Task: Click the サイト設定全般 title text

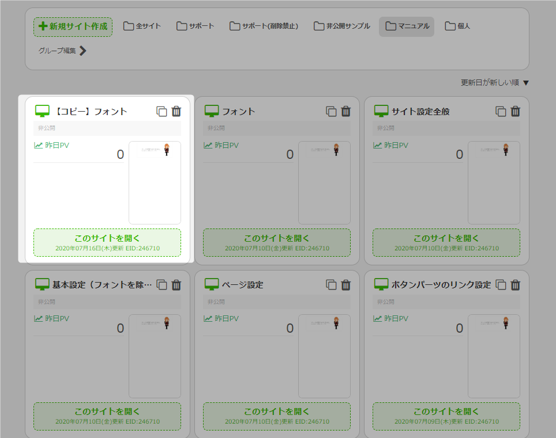Action: click(420, 112)
